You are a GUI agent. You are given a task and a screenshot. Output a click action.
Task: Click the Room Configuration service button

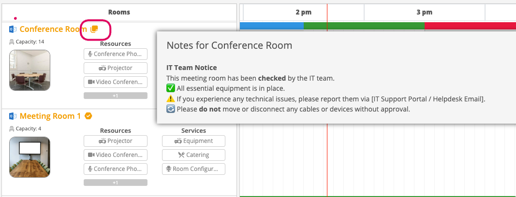click(x=193, y=169)
